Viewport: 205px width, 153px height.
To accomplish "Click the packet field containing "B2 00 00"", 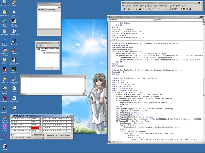I will (x=21, y=122).
